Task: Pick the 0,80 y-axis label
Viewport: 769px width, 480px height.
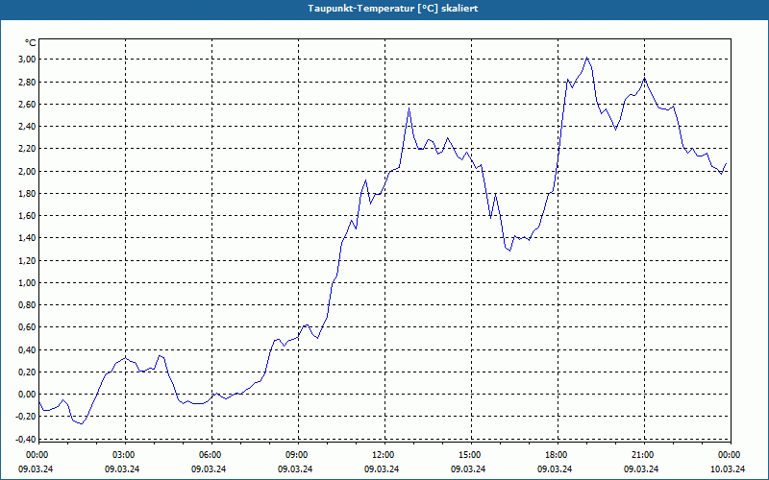Action: pos(28,304)
